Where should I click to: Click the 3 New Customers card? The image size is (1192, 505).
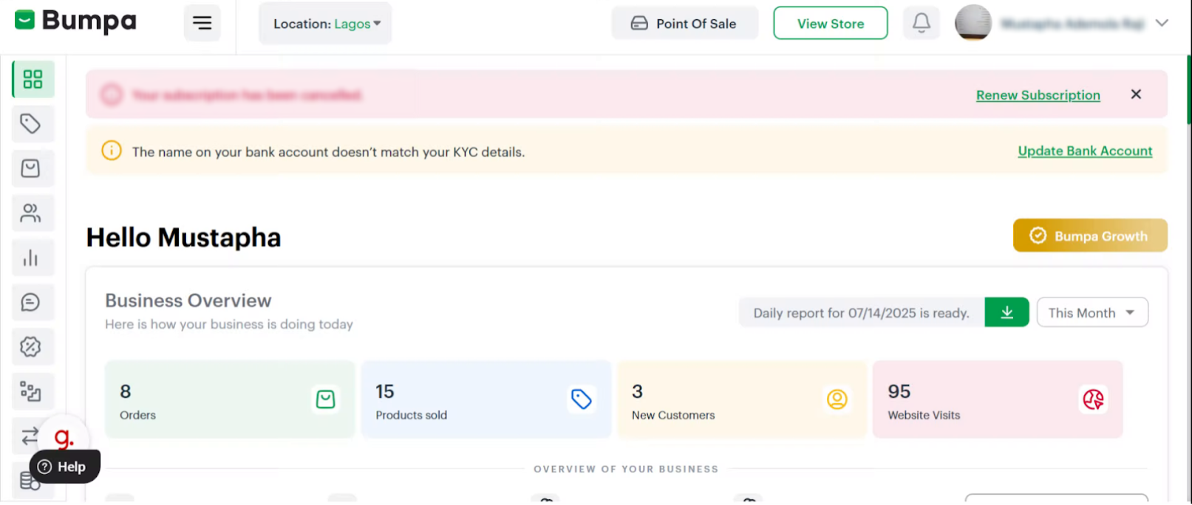click(742, 399)
